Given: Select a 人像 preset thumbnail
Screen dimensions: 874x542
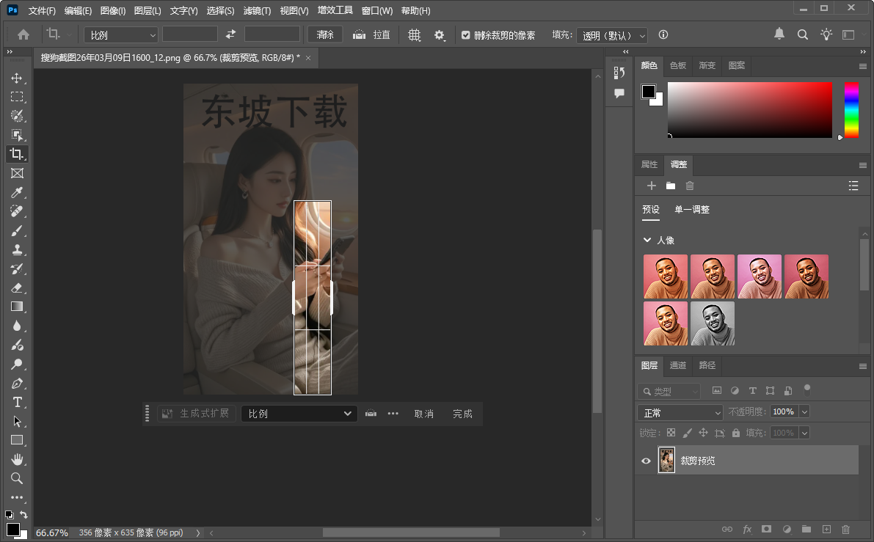Looking at the screenshot, I should click(x=666, y=277).
